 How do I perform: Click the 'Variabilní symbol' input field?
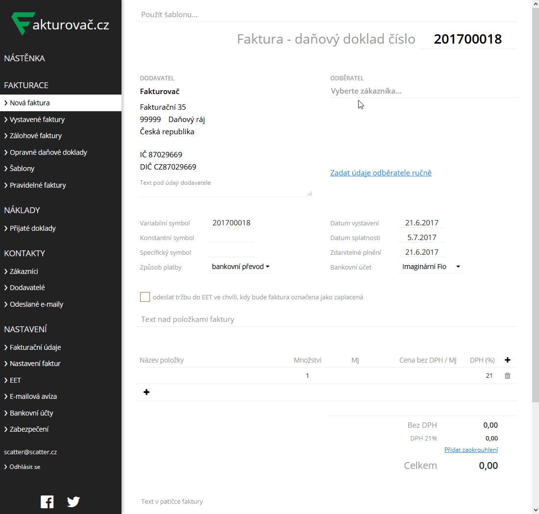(x=230, y=222)
